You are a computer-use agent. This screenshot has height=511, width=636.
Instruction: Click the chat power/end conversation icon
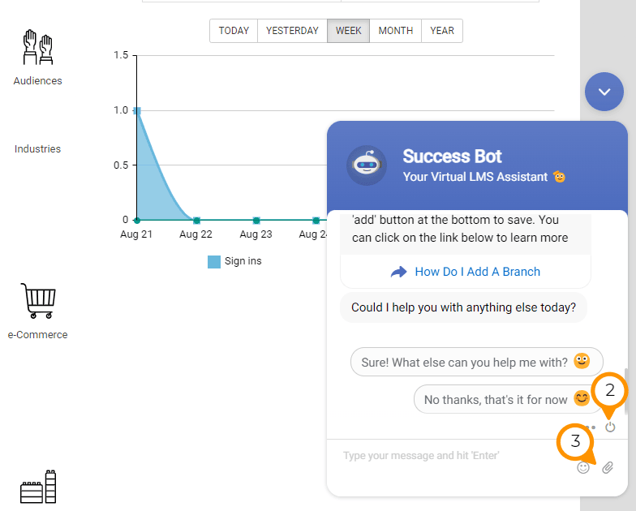610,427
